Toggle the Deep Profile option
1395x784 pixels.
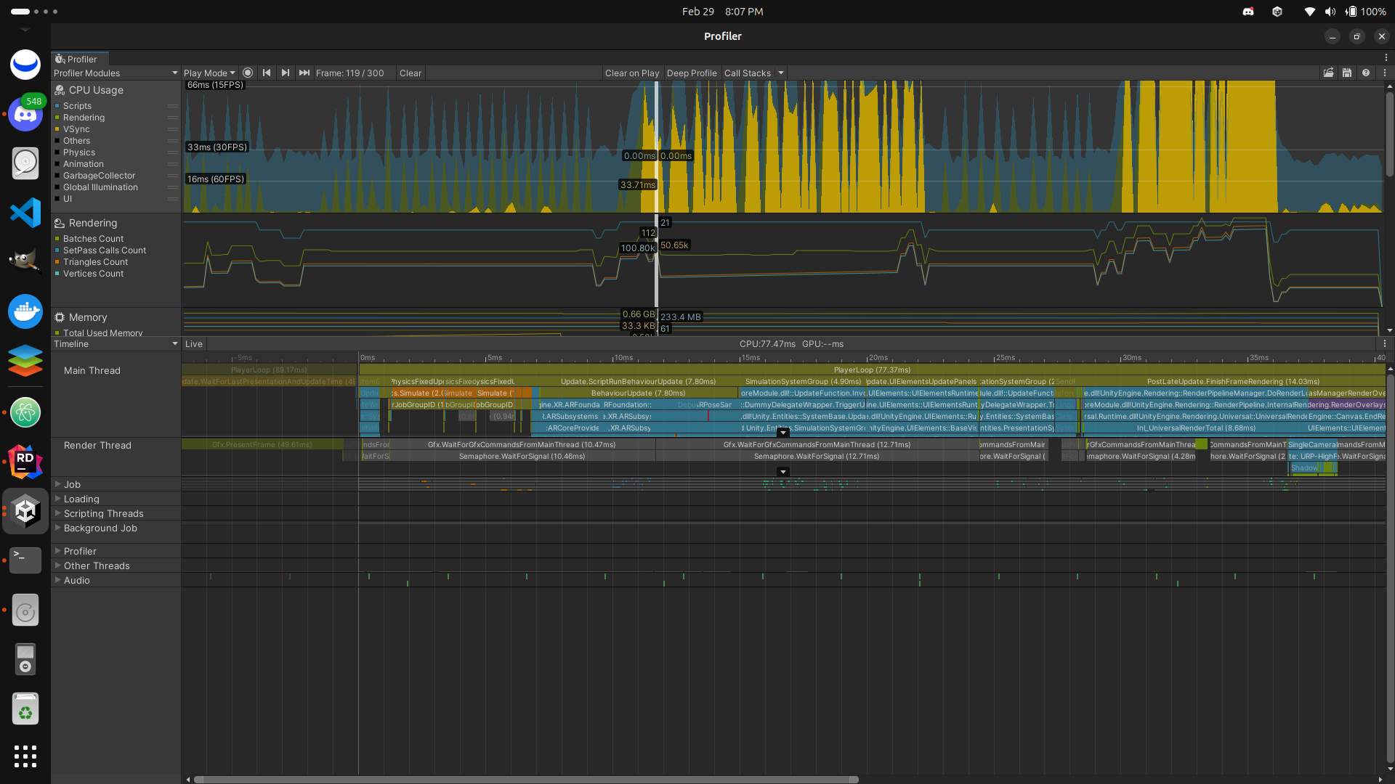(691, 73)
